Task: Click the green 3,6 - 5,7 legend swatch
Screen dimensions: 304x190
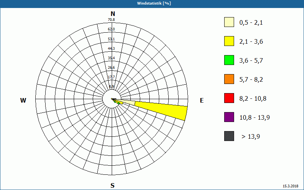Action: point(229,60)
